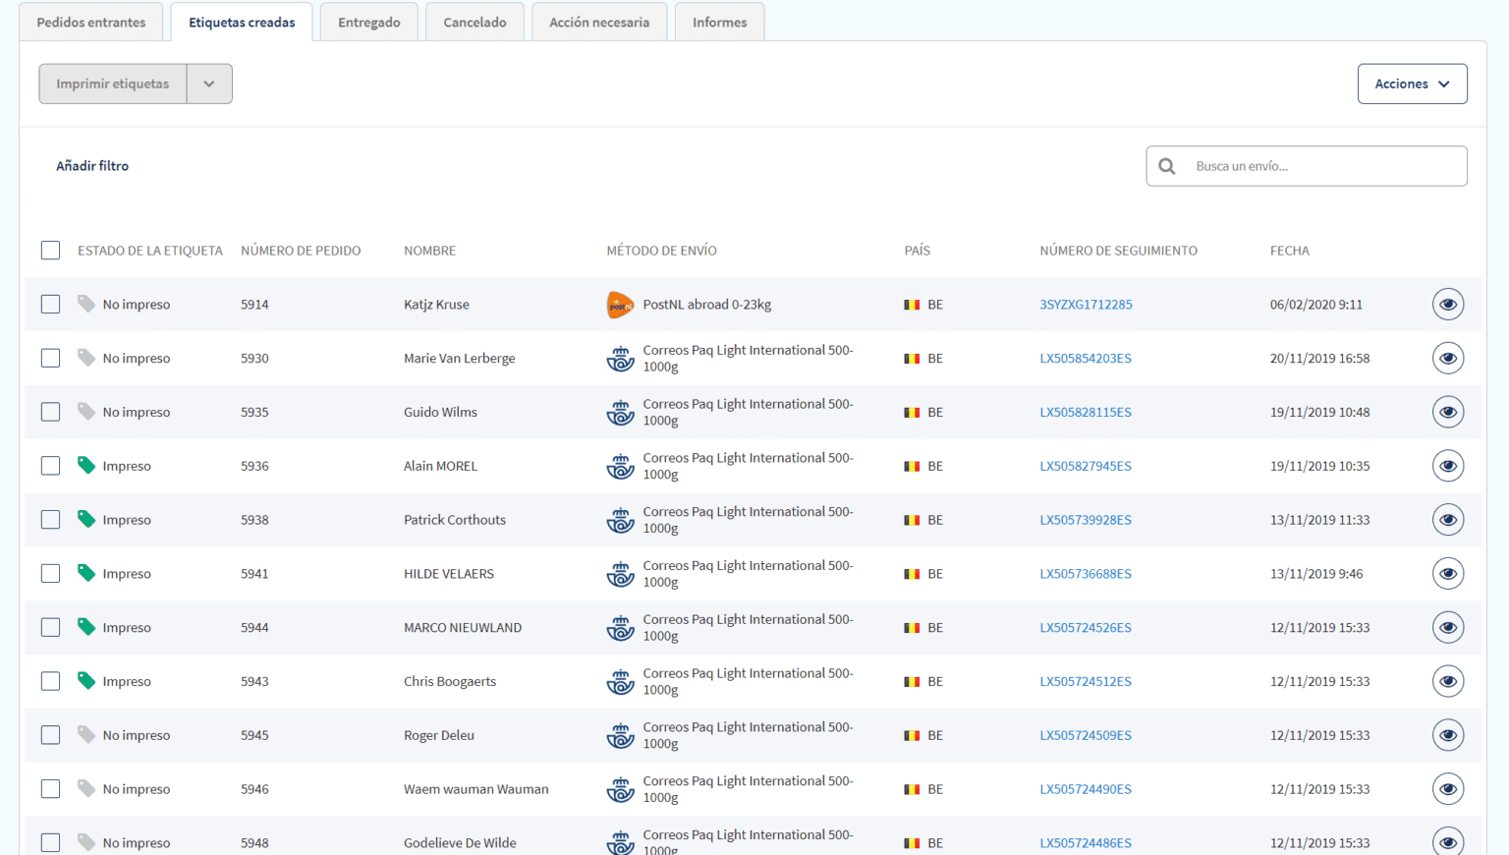Select checkbox for order 5944
Viewport: 1509px width, 855px height.
(x=51, y=628)
